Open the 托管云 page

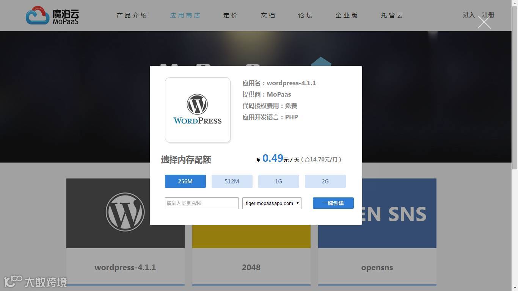coord(392,16)
